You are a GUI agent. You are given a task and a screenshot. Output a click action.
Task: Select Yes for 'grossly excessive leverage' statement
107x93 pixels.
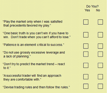(x=86, y=54)
